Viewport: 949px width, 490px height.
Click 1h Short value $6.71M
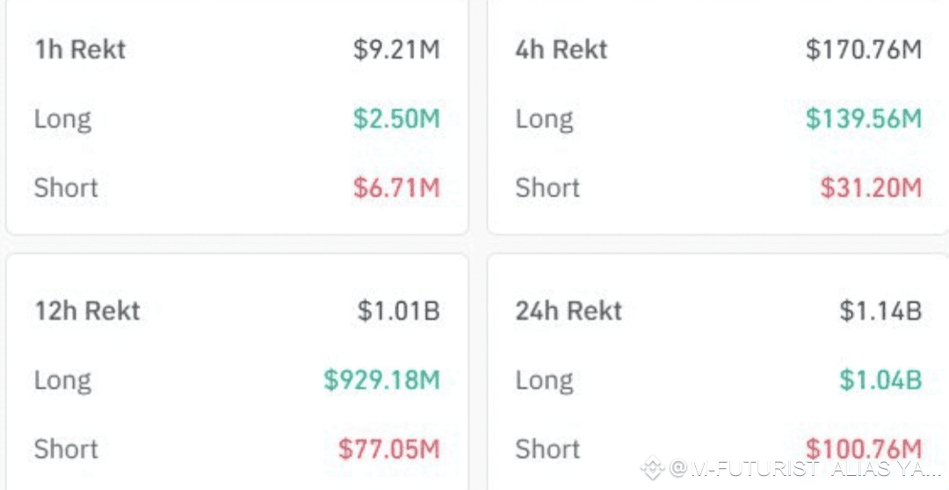point(396,187)
